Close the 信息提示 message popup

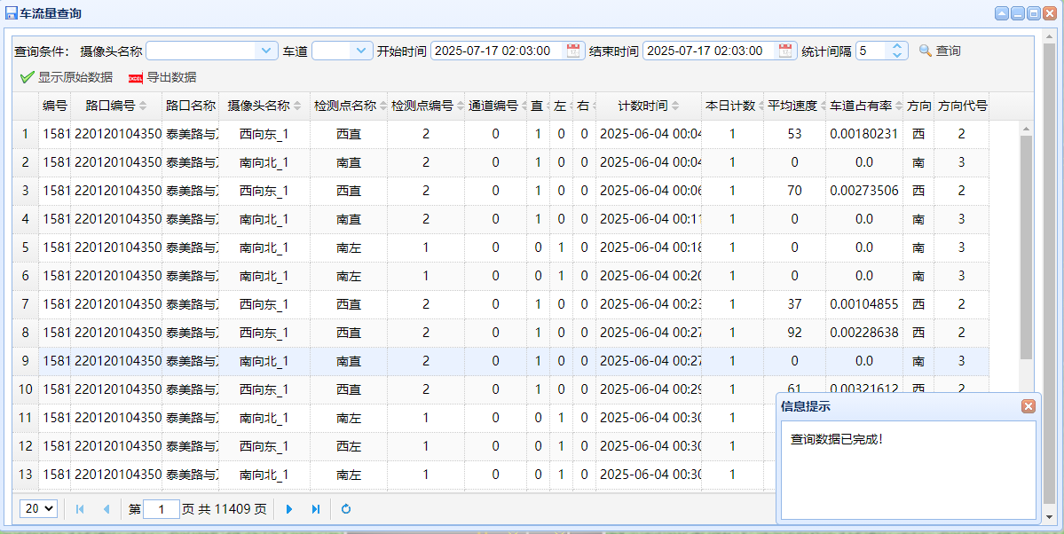(1029, 406)
